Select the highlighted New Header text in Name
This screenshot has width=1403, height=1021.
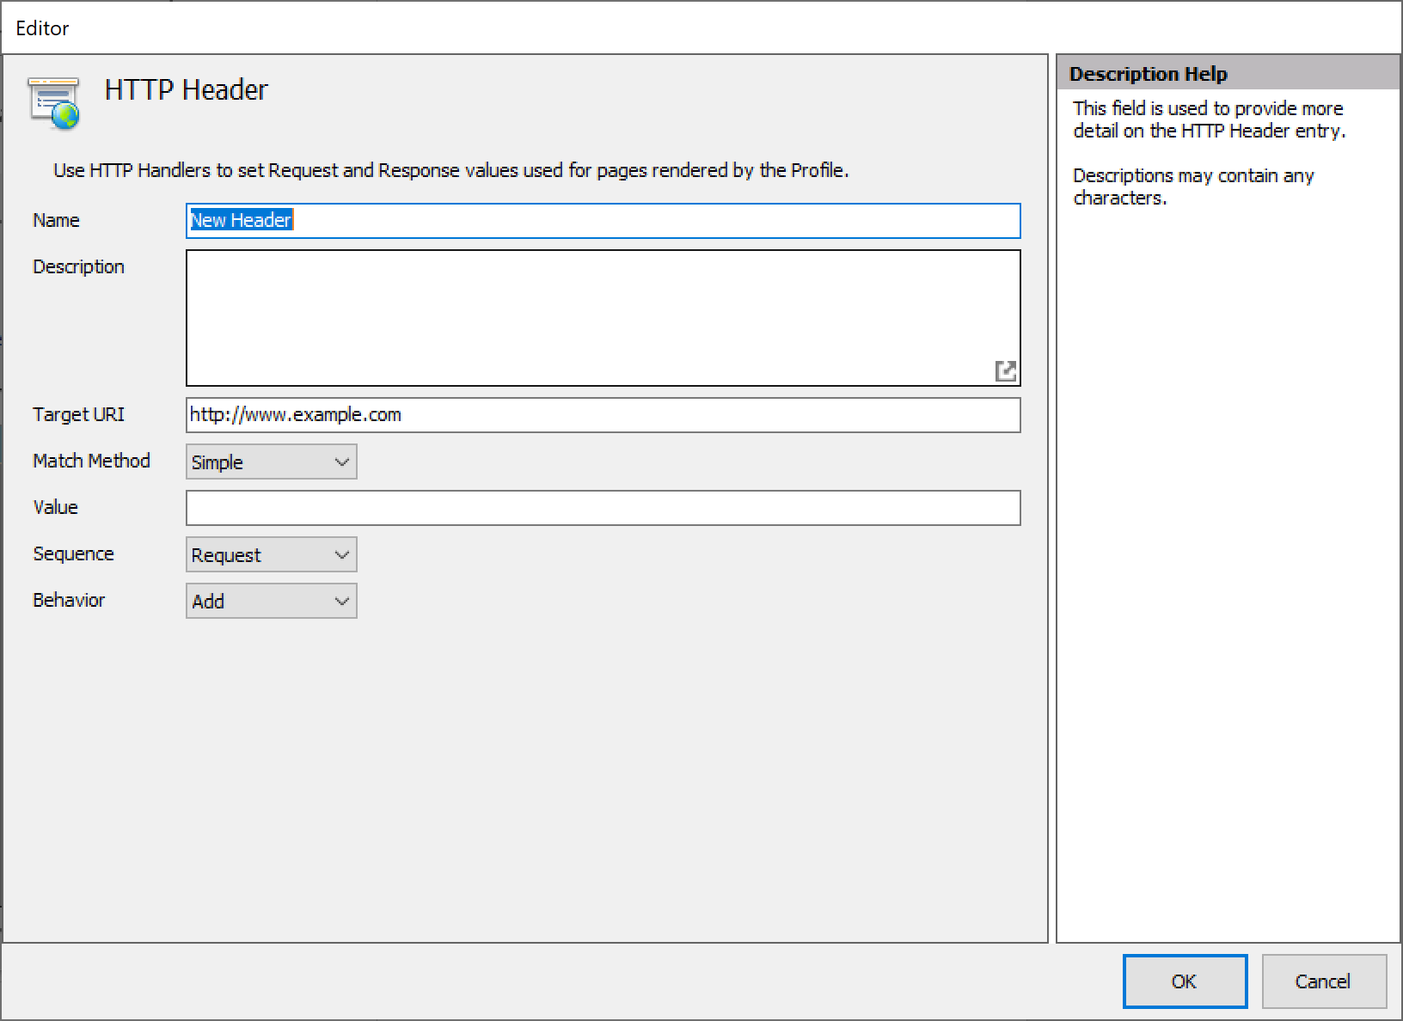[x=240, y=220]
